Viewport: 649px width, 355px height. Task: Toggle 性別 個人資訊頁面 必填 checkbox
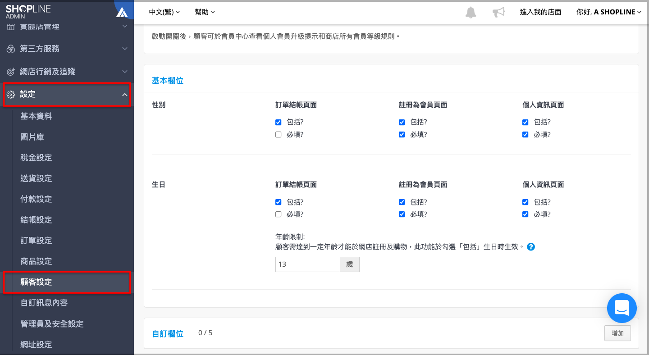pos(526,134)
